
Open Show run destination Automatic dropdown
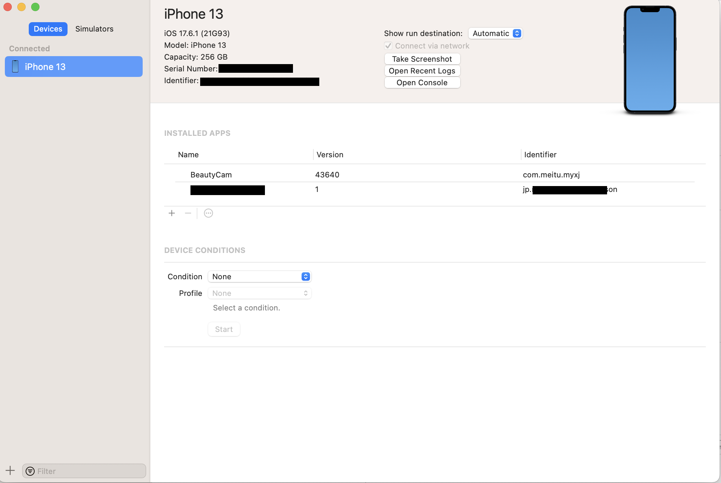click(x=495, y=33)
